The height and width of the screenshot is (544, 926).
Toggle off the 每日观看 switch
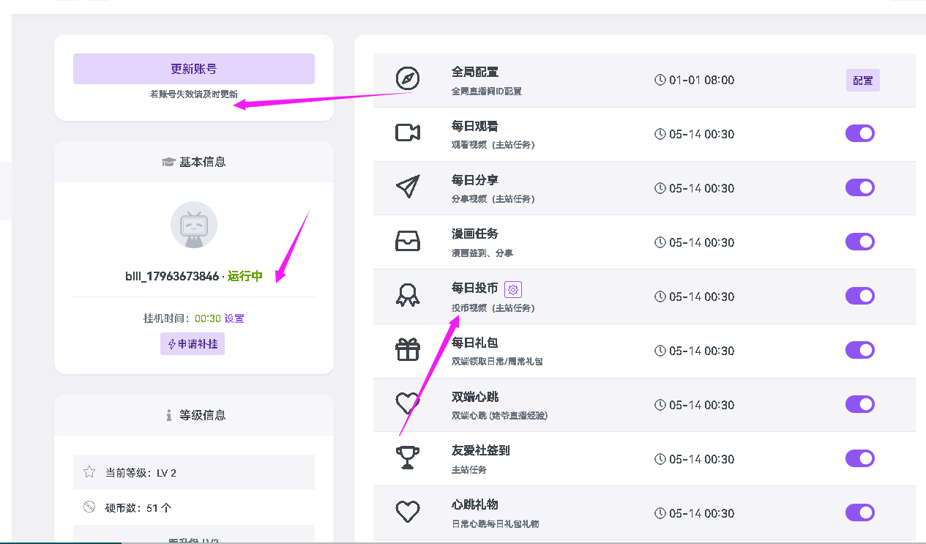pos(860,133)
